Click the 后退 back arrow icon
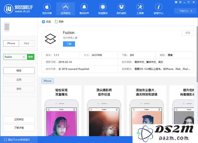198x143 pixels. point(43,22)
